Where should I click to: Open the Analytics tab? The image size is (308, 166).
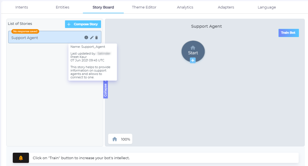(185, 7)
